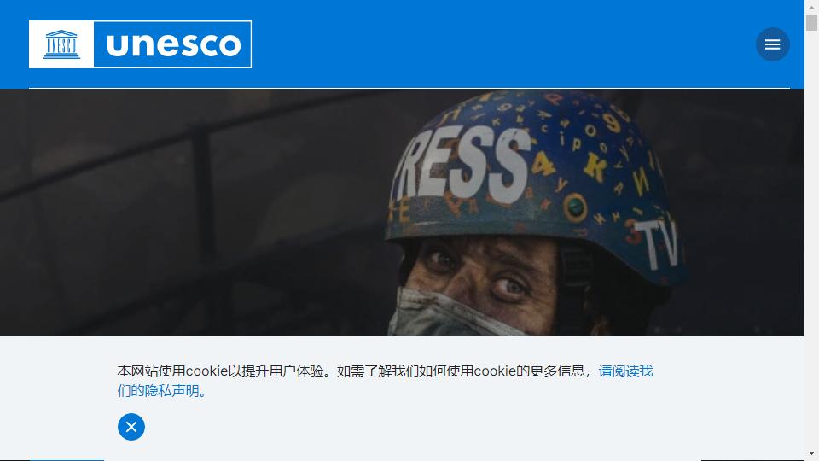819x461 pixels.
Task: Click the scrollbar down arrow
Action: 811,453
